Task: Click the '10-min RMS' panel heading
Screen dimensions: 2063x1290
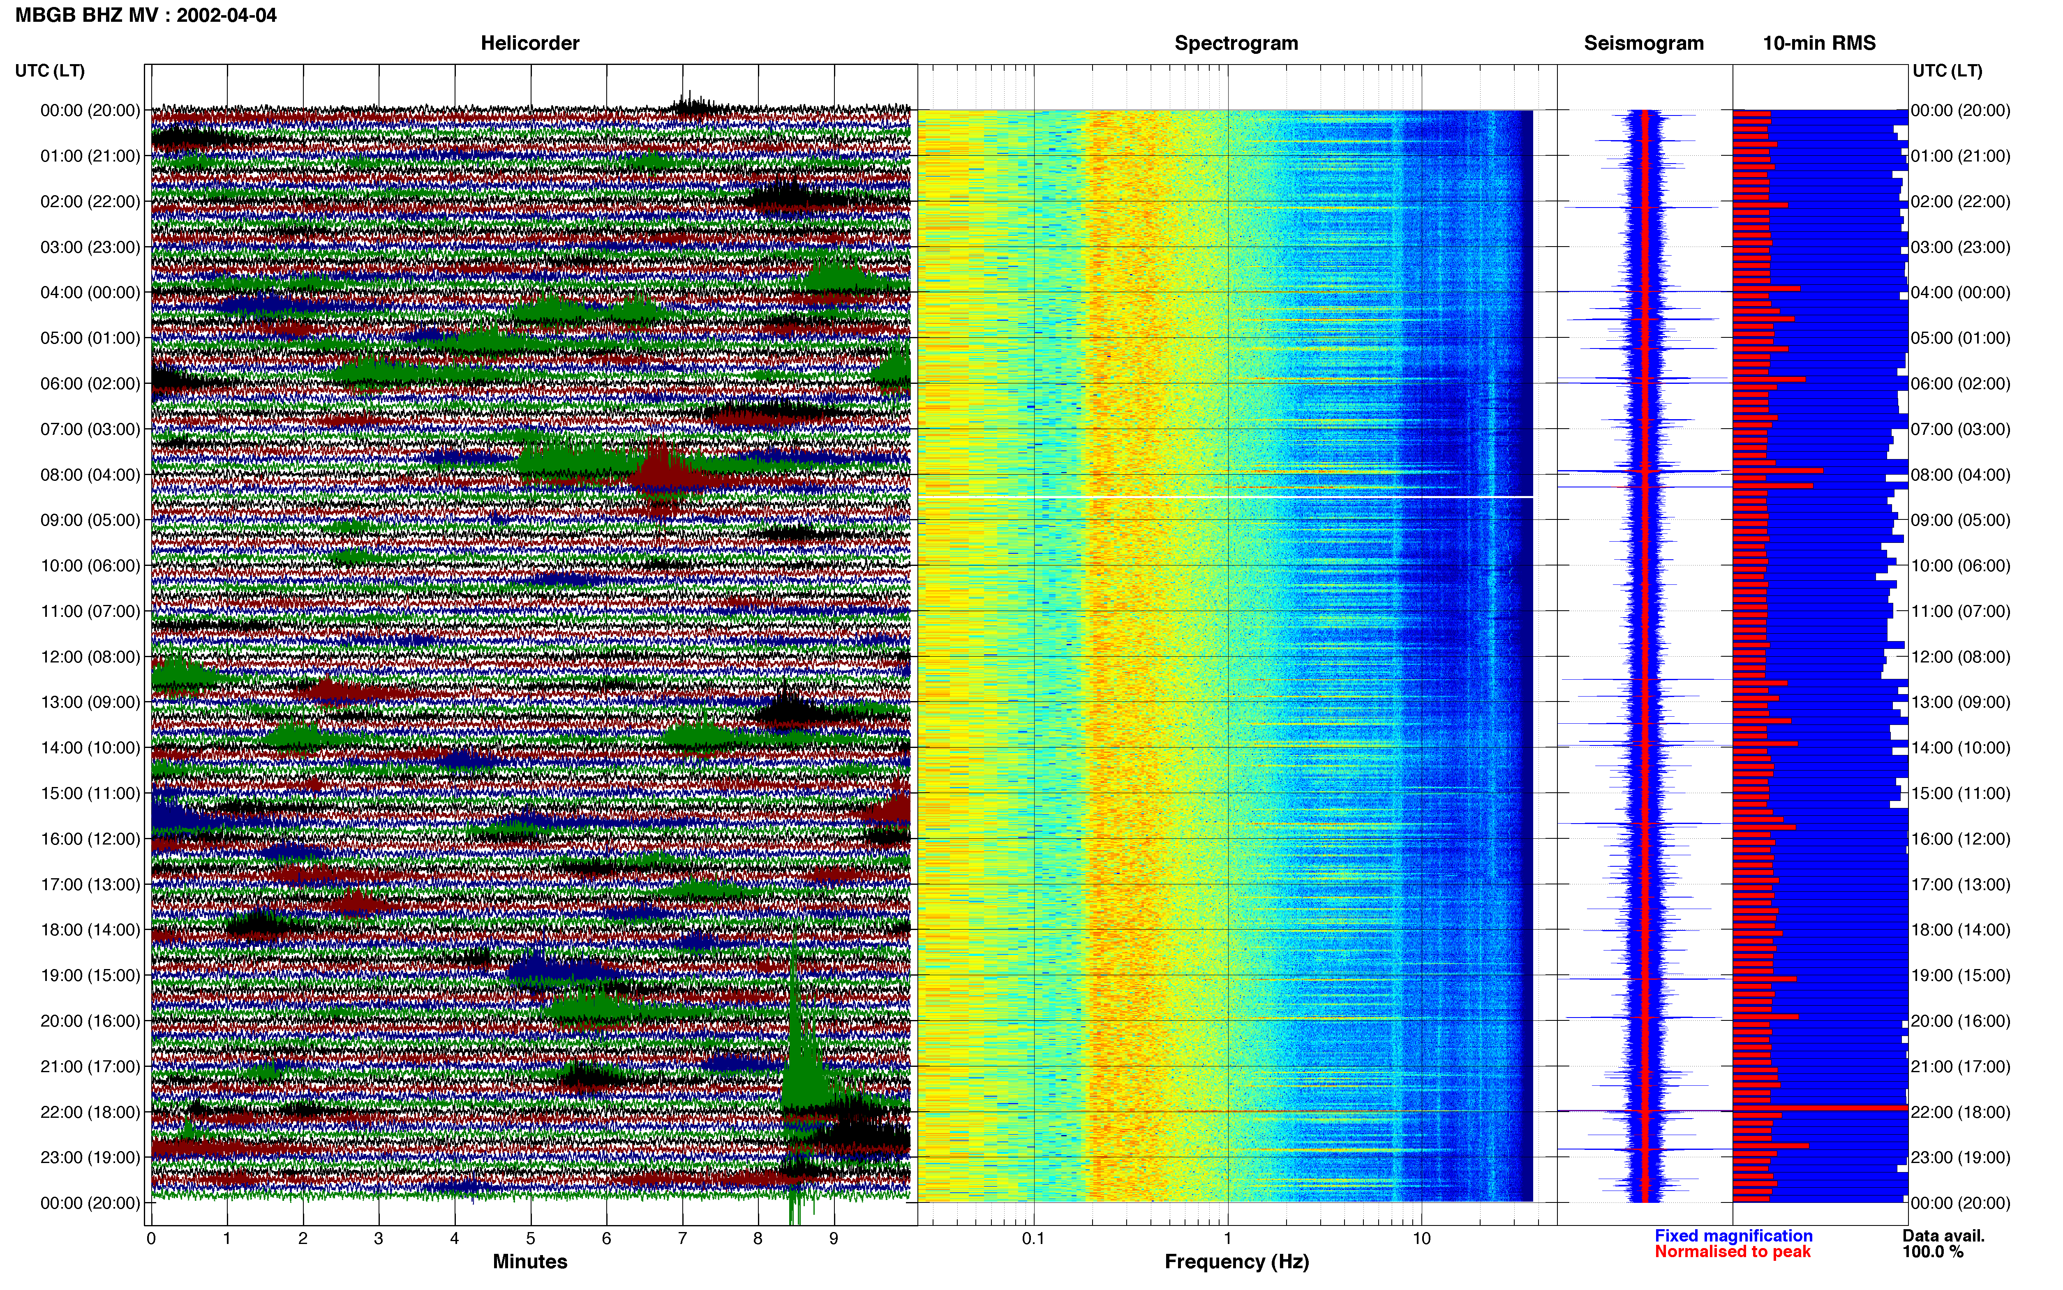Action: pyautogui.click(x=1819, y=44)
